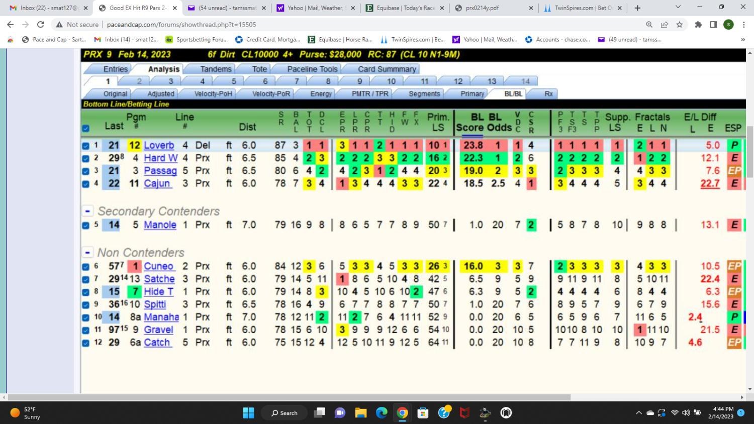Click the browser back arrow
The image size is (754, 424).
tap(10, 24)
